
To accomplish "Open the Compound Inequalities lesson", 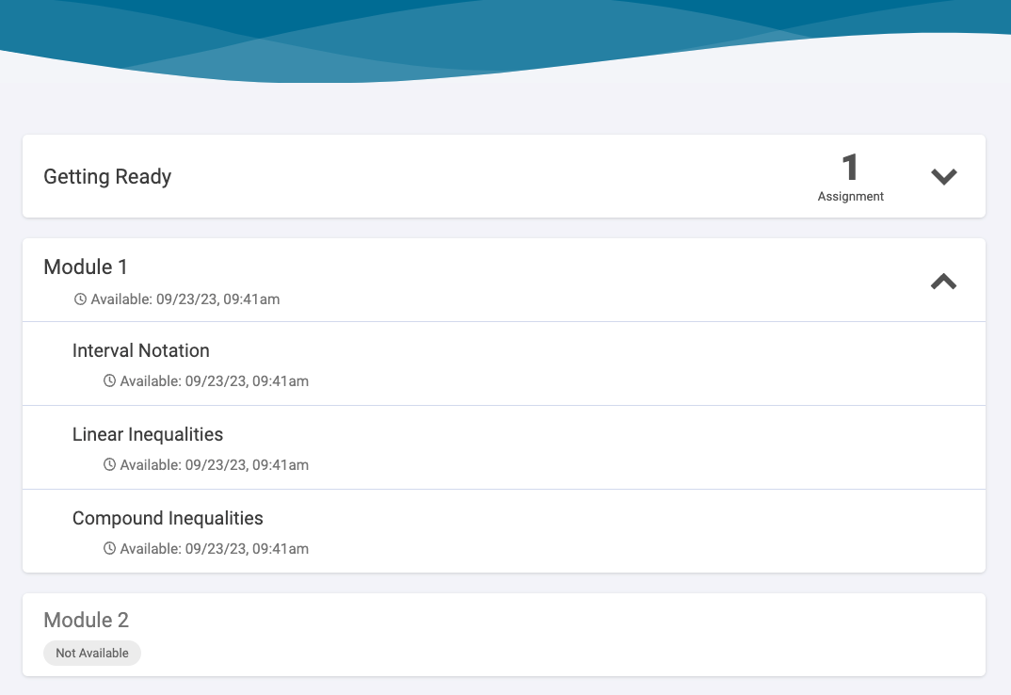I will pyautogui.click(x=168, y=518).
